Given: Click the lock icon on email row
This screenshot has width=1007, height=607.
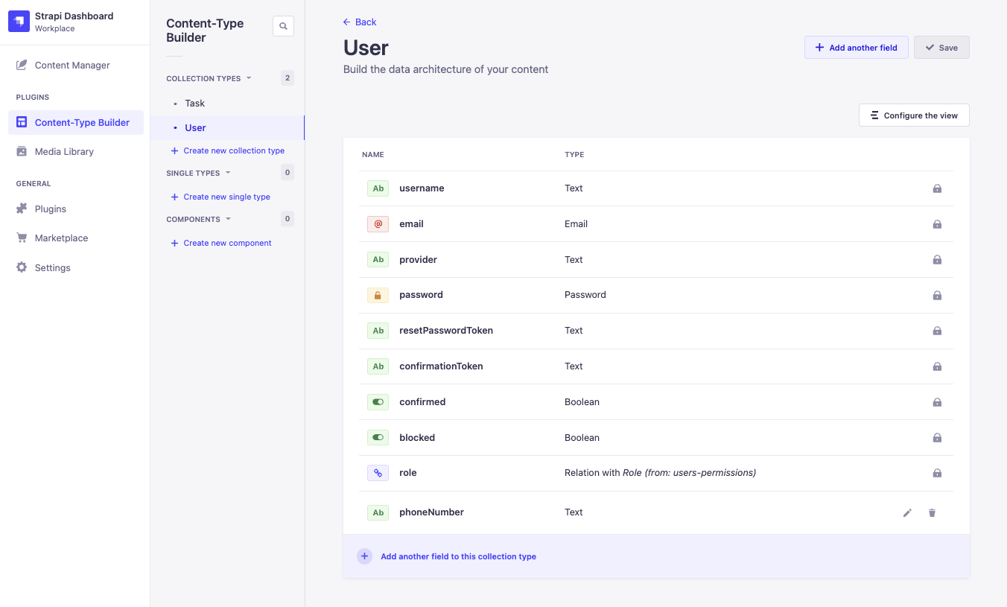Looking at the screenshot, I should coord(937,224).
